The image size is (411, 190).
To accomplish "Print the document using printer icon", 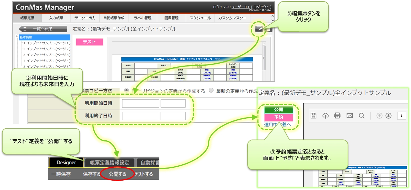I will click(x=337, y=116).
